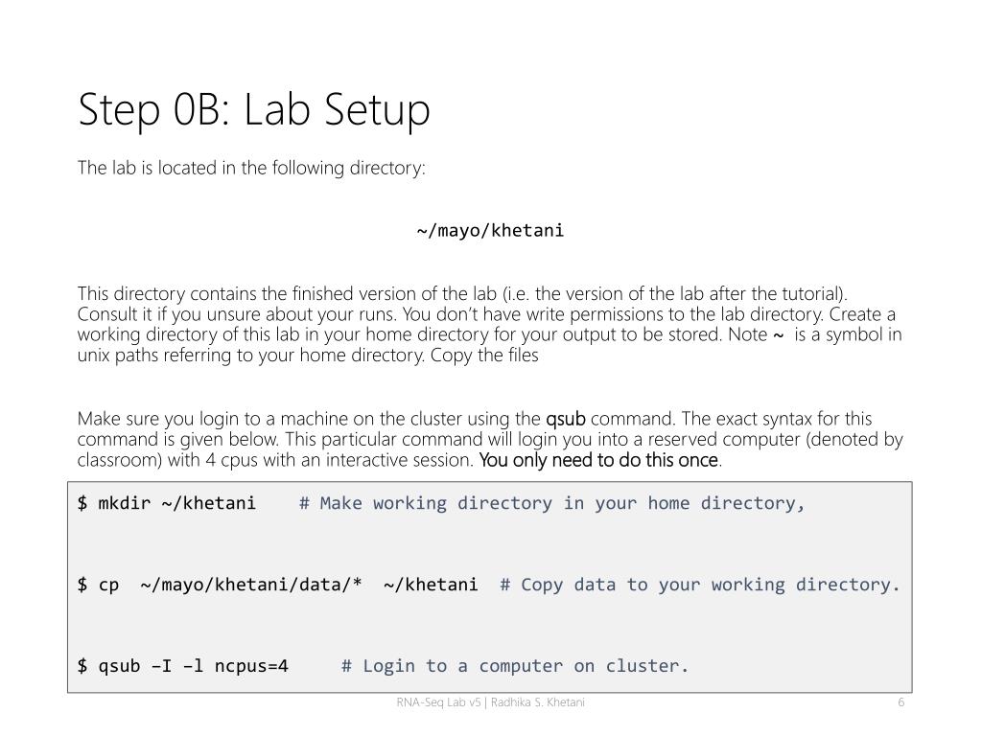Click the 'mkdir ~/khetani' command line
This screenshot has height=736, width=982.
(167, 503)
